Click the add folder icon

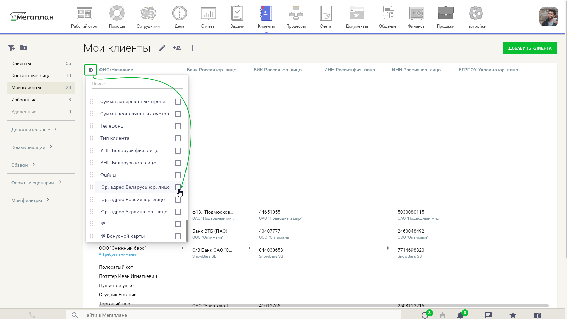[x=23, y=48]
